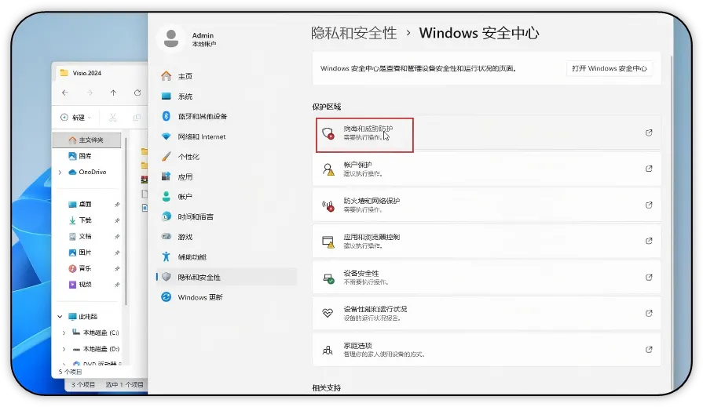703x407 pixels.
Task: Select Windows 更新 in Settings sidebar
Action: (x=226, y=297)
